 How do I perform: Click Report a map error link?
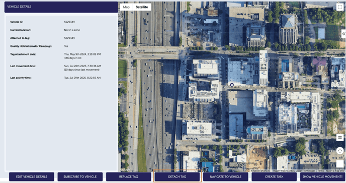(335, 171)
